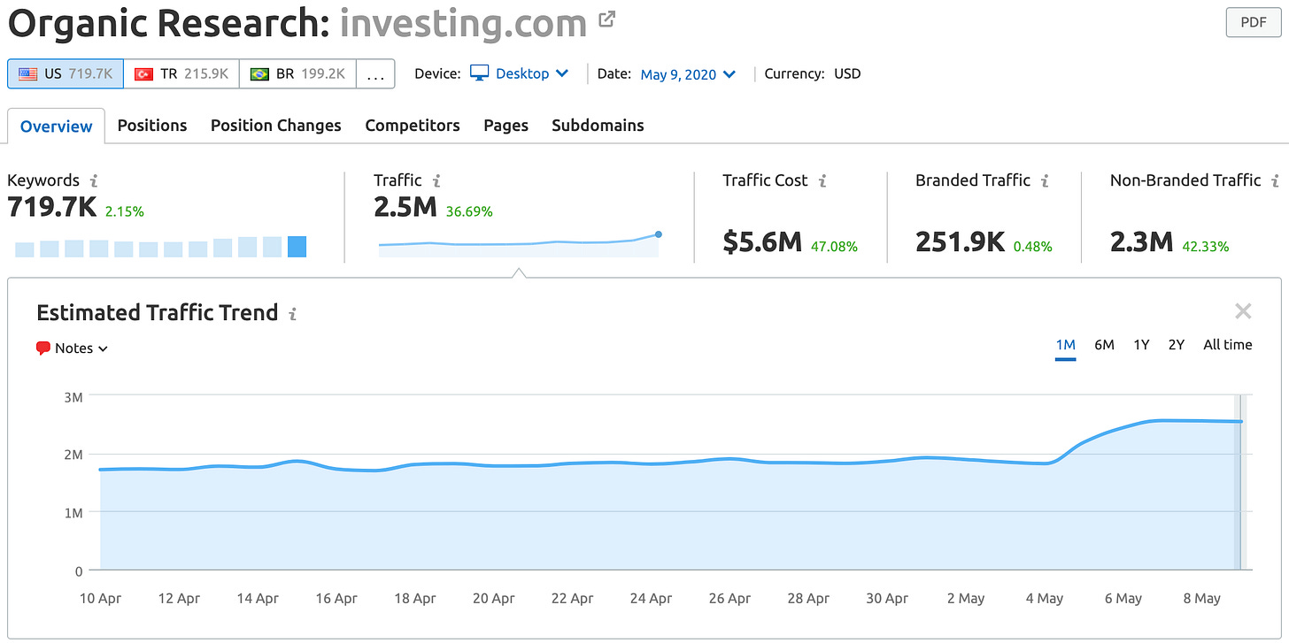Image resolution: width=1289 pixels, height=643 pixels.
Task: Click the red Notes speech bubble icon
Action: (43, 348)
